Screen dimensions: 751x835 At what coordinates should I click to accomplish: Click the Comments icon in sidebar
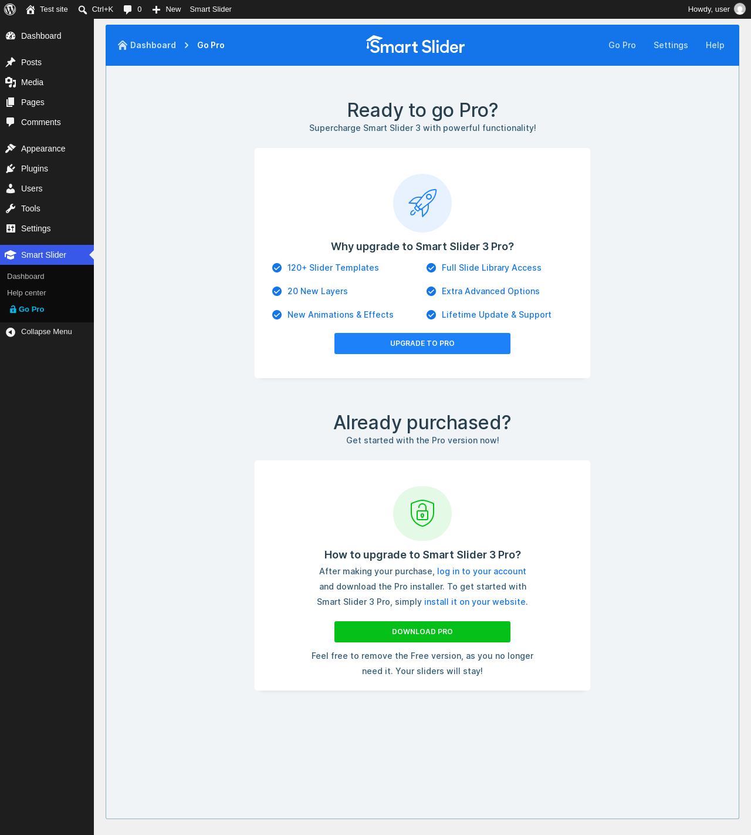pyautogui.click(x=11, y=122)
